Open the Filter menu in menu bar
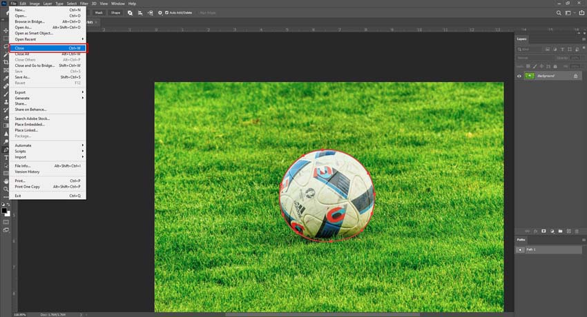 [84, 3]
